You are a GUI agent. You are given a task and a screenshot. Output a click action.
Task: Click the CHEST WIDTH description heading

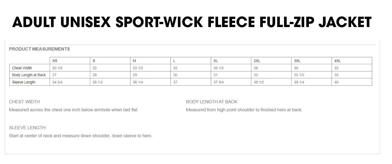tap(24, 102)
